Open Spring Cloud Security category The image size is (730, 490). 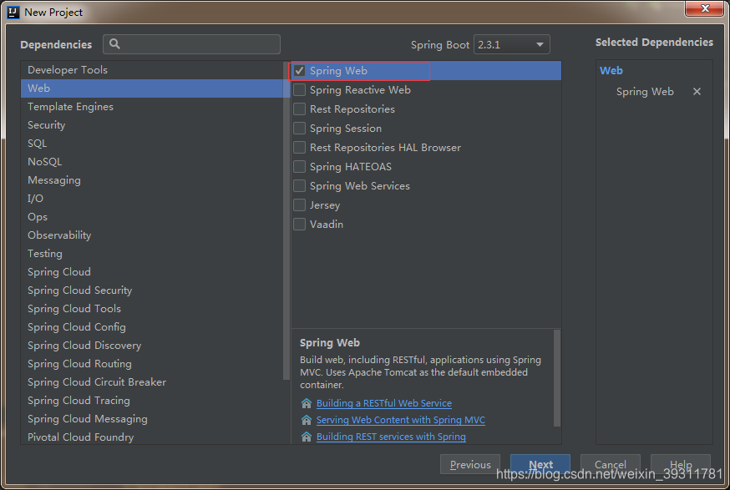click(x=152, y=290)
